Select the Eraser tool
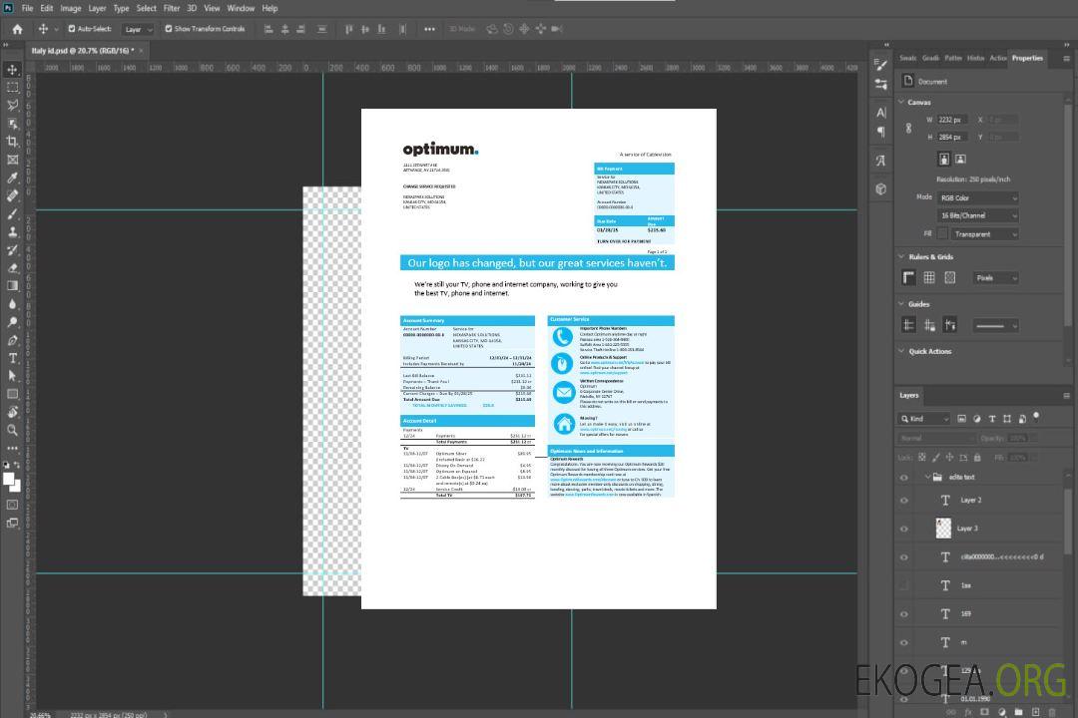This screenshot has height=718, width=1078. tap(12, 267)
